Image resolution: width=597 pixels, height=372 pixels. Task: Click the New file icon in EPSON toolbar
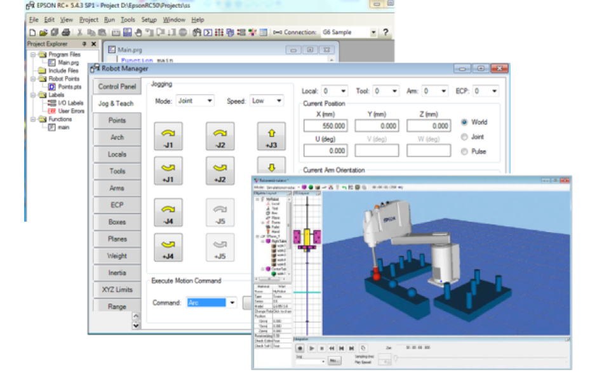[32, 33]
